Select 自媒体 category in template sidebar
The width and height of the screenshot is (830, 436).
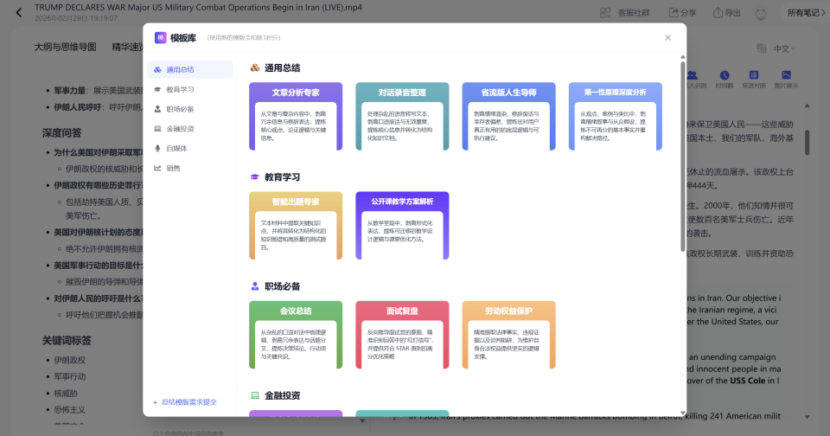[x=190, y=148]
